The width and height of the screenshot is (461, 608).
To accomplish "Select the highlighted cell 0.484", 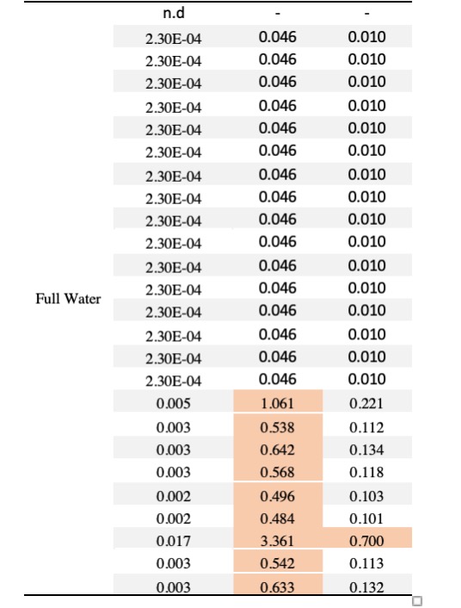I will (278, 516).
